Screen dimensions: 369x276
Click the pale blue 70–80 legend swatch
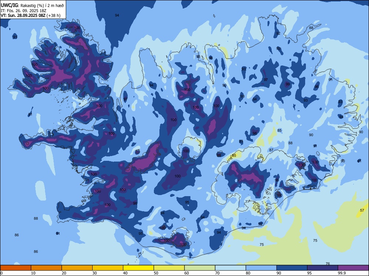[x=230, y=268]
